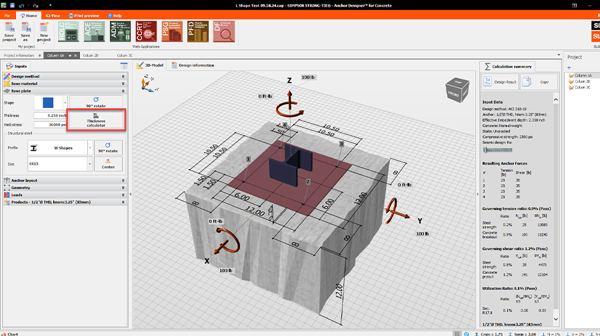Expand the Products section
Viewport: 600px width, 336px height.
point(65,202)
